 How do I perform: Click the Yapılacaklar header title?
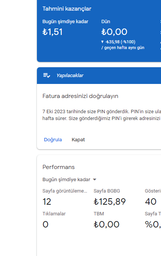point(70,76)
